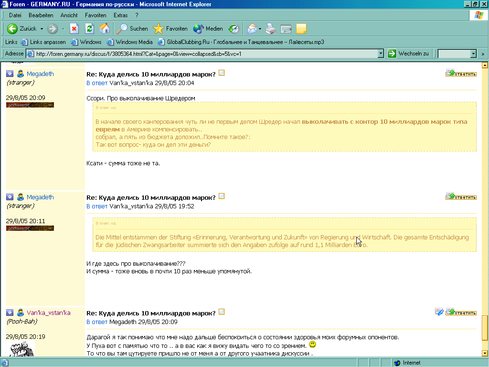
Task: Open the ? help menu
Action: pos(137,15)
